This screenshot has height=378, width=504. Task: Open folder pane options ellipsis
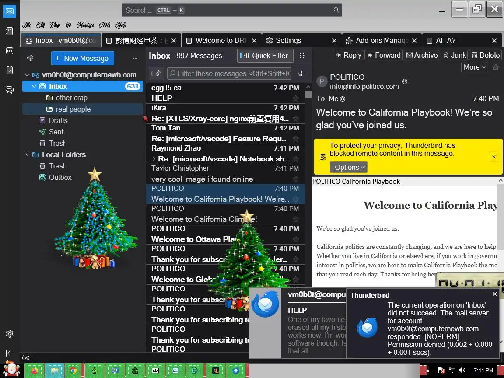coord(135,58)
